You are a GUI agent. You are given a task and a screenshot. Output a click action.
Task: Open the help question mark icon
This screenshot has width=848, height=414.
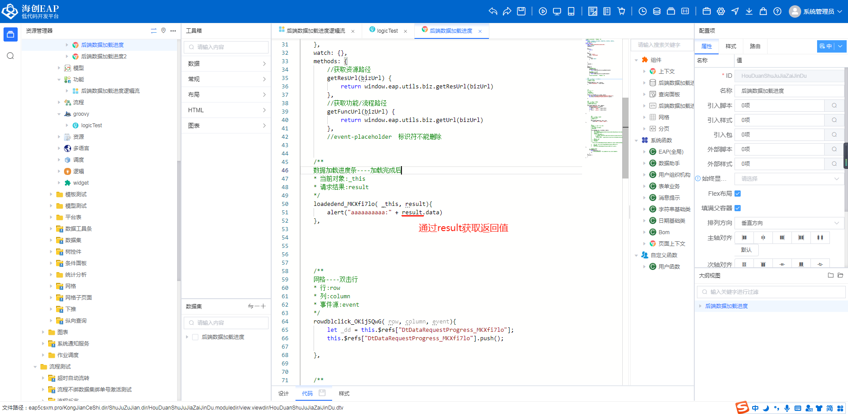[x=777, y=11]
